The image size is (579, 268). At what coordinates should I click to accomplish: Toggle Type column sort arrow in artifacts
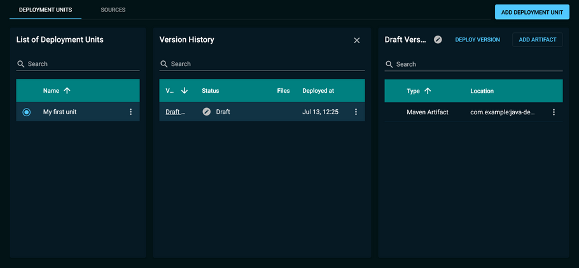pos(428,91)
